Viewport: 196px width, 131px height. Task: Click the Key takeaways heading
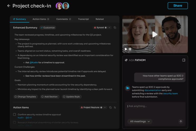[x=22, y=39]
